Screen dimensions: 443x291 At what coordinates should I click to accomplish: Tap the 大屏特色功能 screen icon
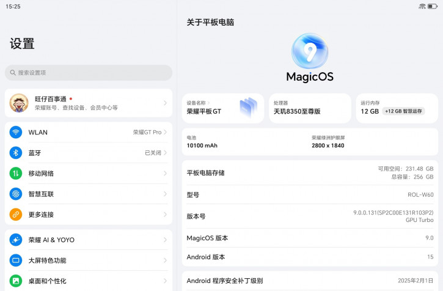click(16, 260)
